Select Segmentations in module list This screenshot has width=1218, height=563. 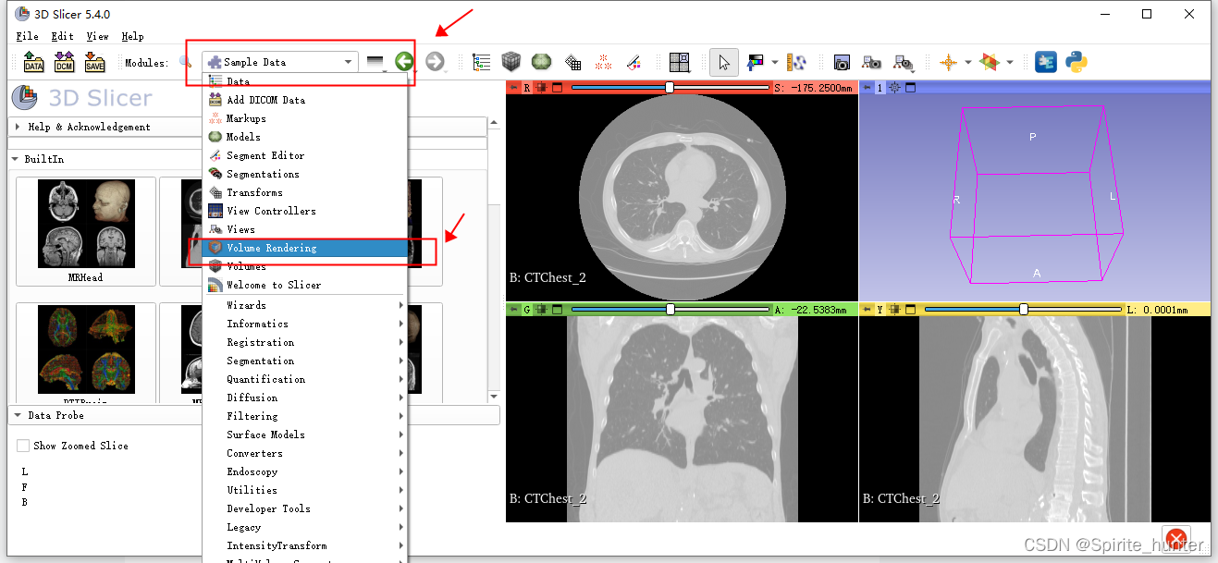[x=305, y=174]
